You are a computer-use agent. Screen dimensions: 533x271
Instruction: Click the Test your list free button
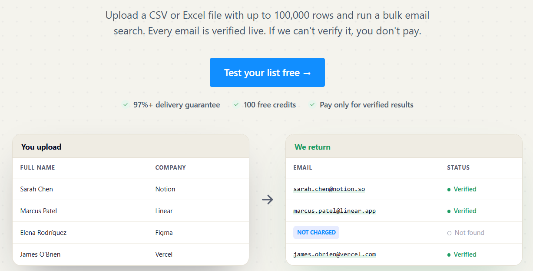point(267,73)
